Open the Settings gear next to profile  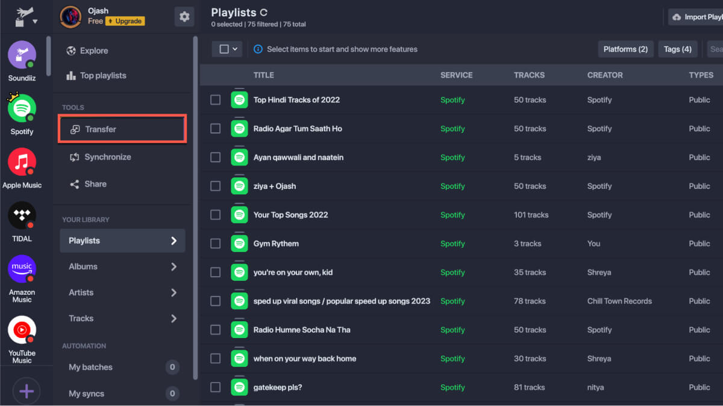[184, 17]
